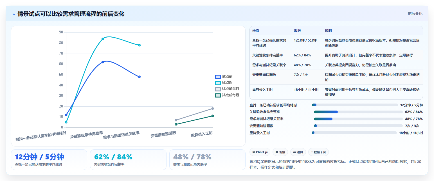Click progress value 18小时 / 11小时
Image resolution: width=434 pixels, height=181 pixels.
coord(411,133)
